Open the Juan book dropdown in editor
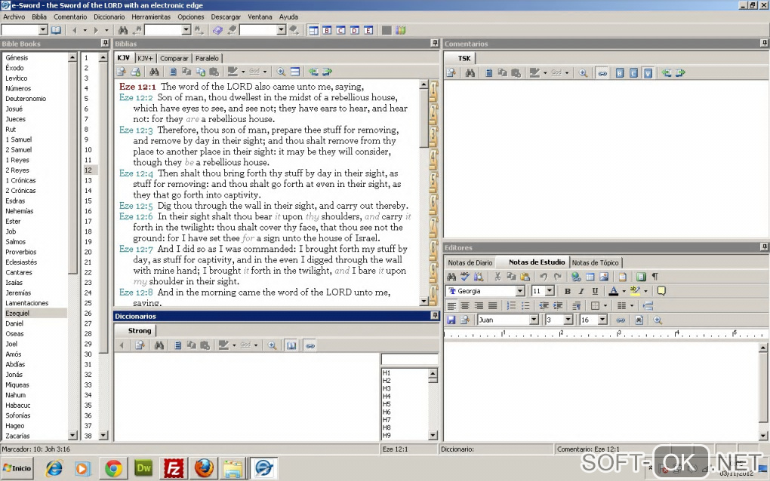770x481 pixels. [x=534, y=320]
